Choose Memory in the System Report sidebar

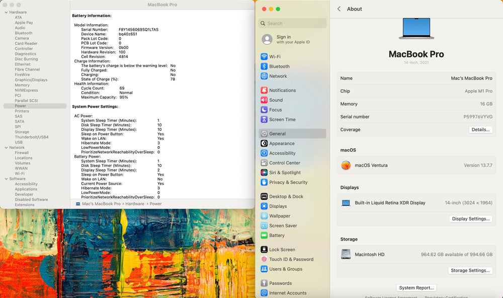[22, 85]
